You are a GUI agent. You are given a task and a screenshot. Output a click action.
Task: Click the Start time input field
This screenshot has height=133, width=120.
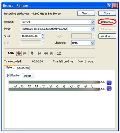pyautogui.click(x=31, y=36)
